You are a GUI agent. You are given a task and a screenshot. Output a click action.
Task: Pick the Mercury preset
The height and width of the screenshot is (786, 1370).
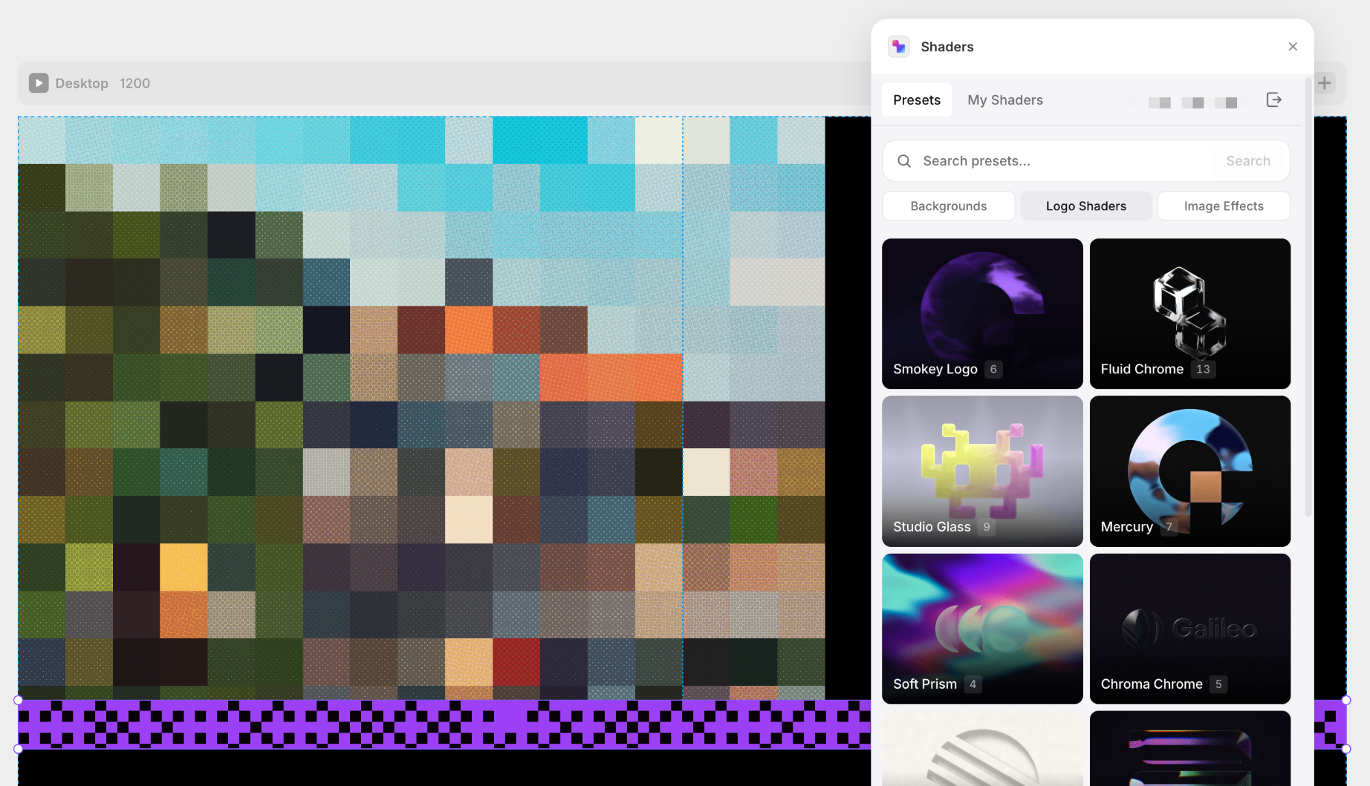1190,471
